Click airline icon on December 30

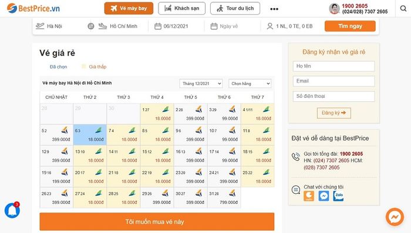click(199, 193)
